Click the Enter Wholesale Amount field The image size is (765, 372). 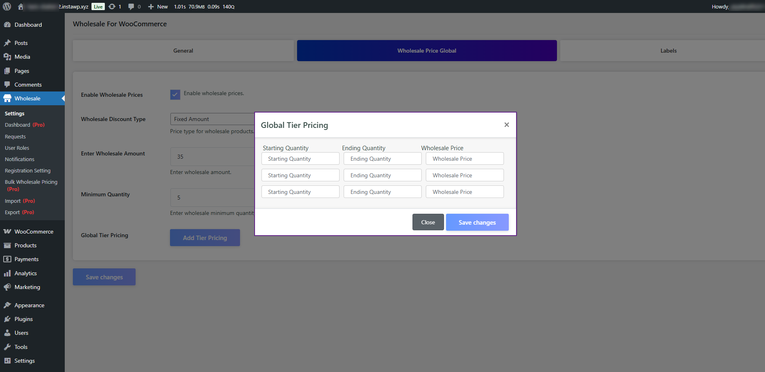212,157
